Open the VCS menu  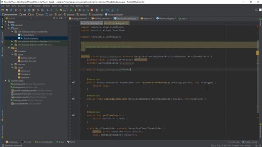point(72,6)
